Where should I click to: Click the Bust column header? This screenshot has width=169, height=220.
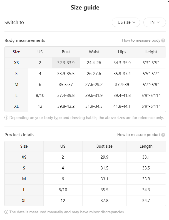(x=66, y=52)
